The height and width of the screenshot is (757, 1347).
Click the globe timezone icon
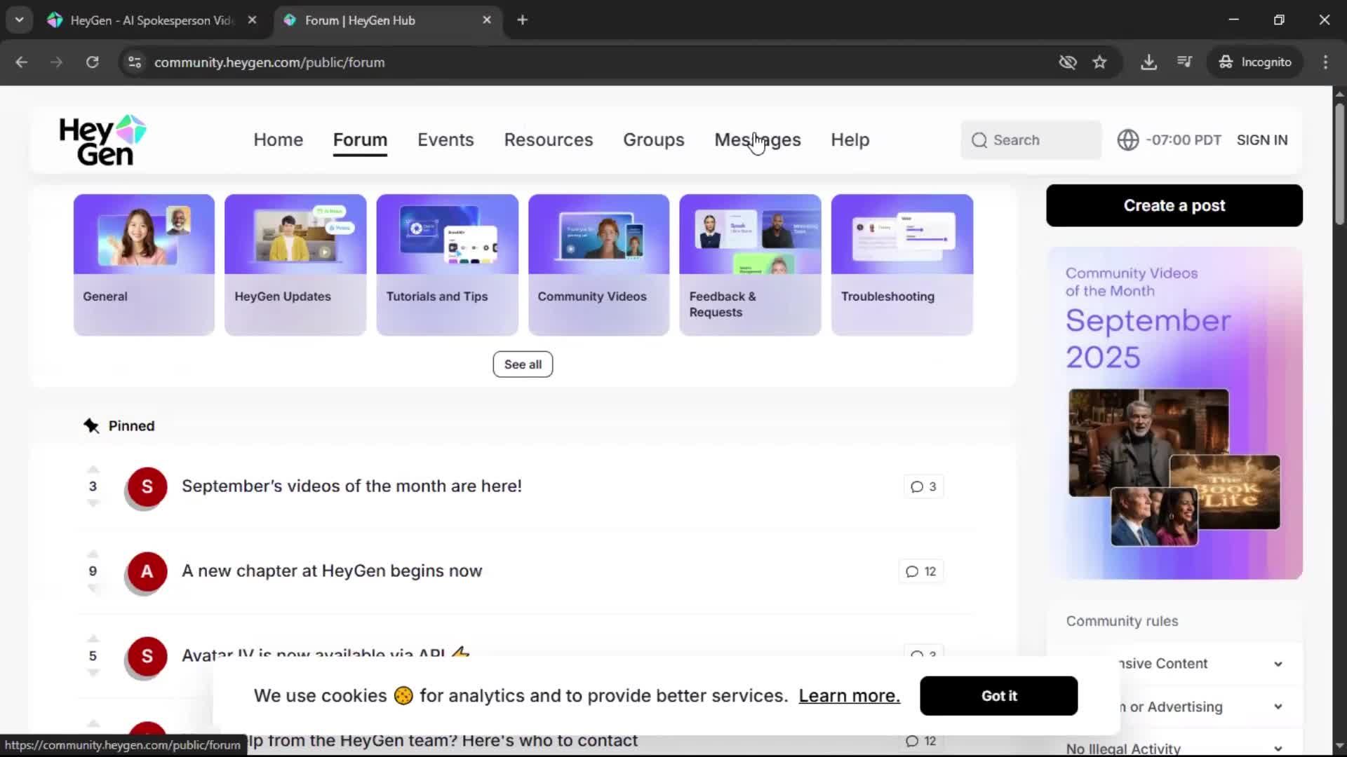click(1127, 140)
